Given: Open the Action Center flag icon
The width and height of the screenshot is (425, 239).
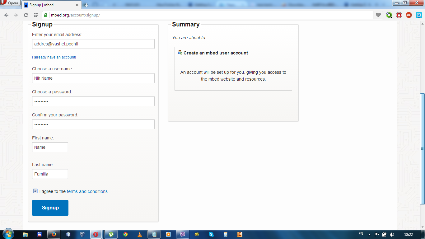Looking at the screenshot, I should coord(377,235).
